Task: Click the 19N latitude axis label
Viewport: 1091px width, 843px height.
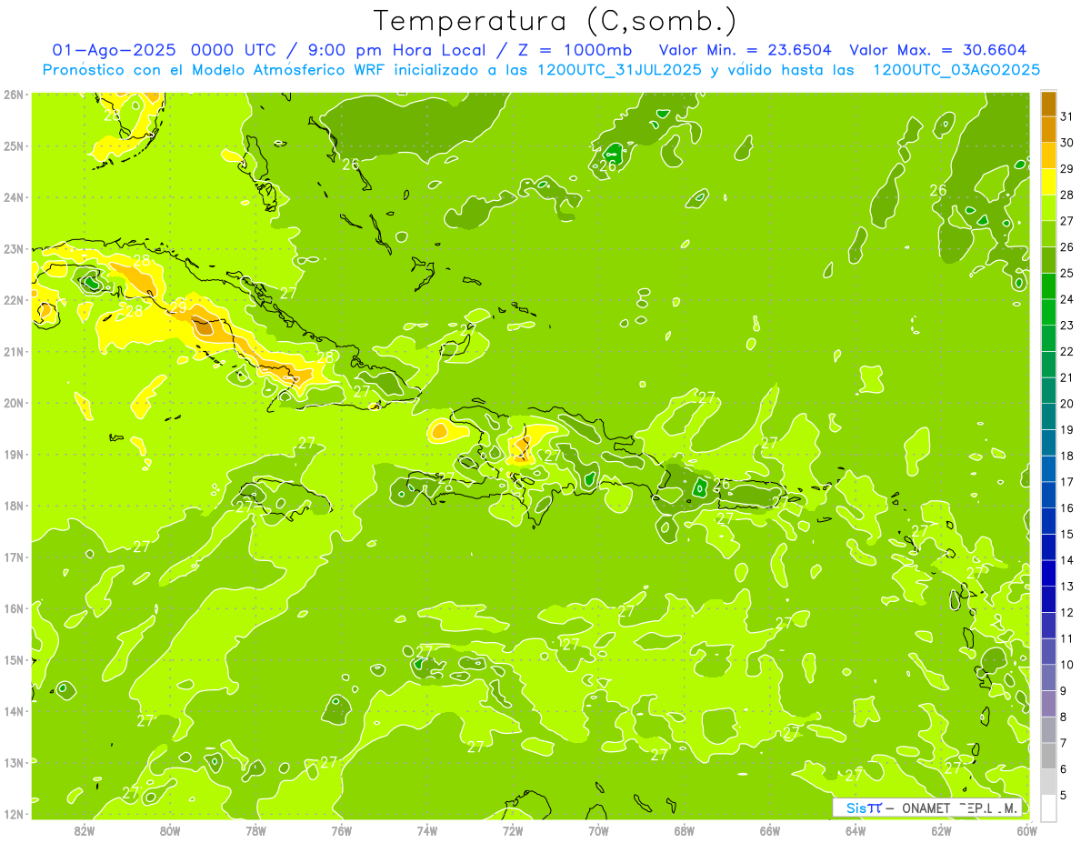Action: pos(13,454)
